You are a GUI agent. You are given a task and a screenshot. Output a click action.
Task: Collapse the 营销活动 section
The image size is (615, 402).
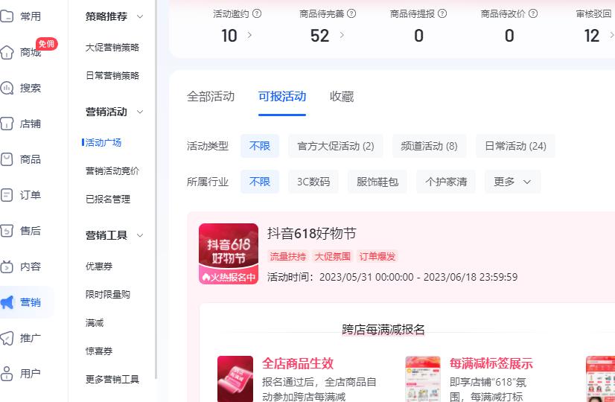pos(140,112)
